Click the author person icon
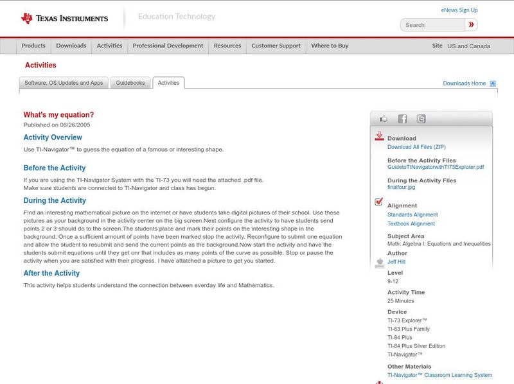This screenshot has height=384, width=514. [x=380, y=263]
